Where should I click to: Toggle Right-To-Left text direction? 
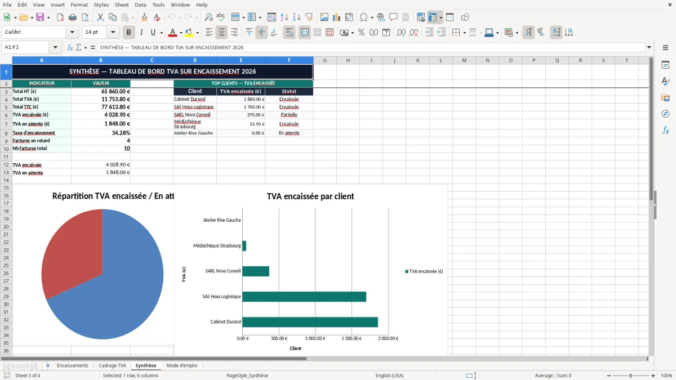point(541,33)
